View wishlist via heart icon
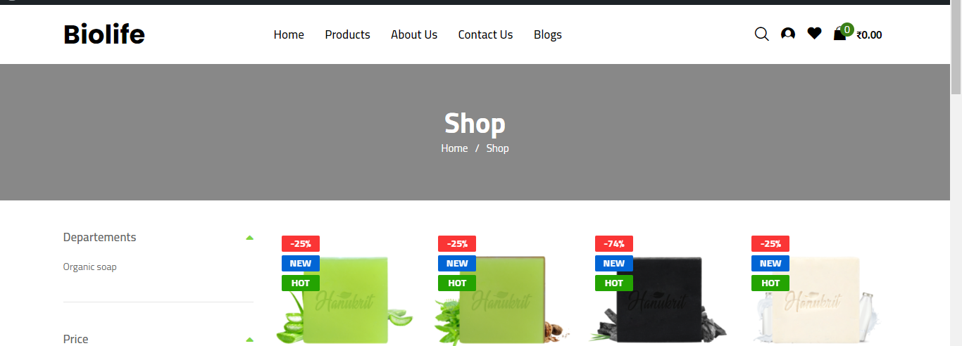 click(x=814, y=33)
